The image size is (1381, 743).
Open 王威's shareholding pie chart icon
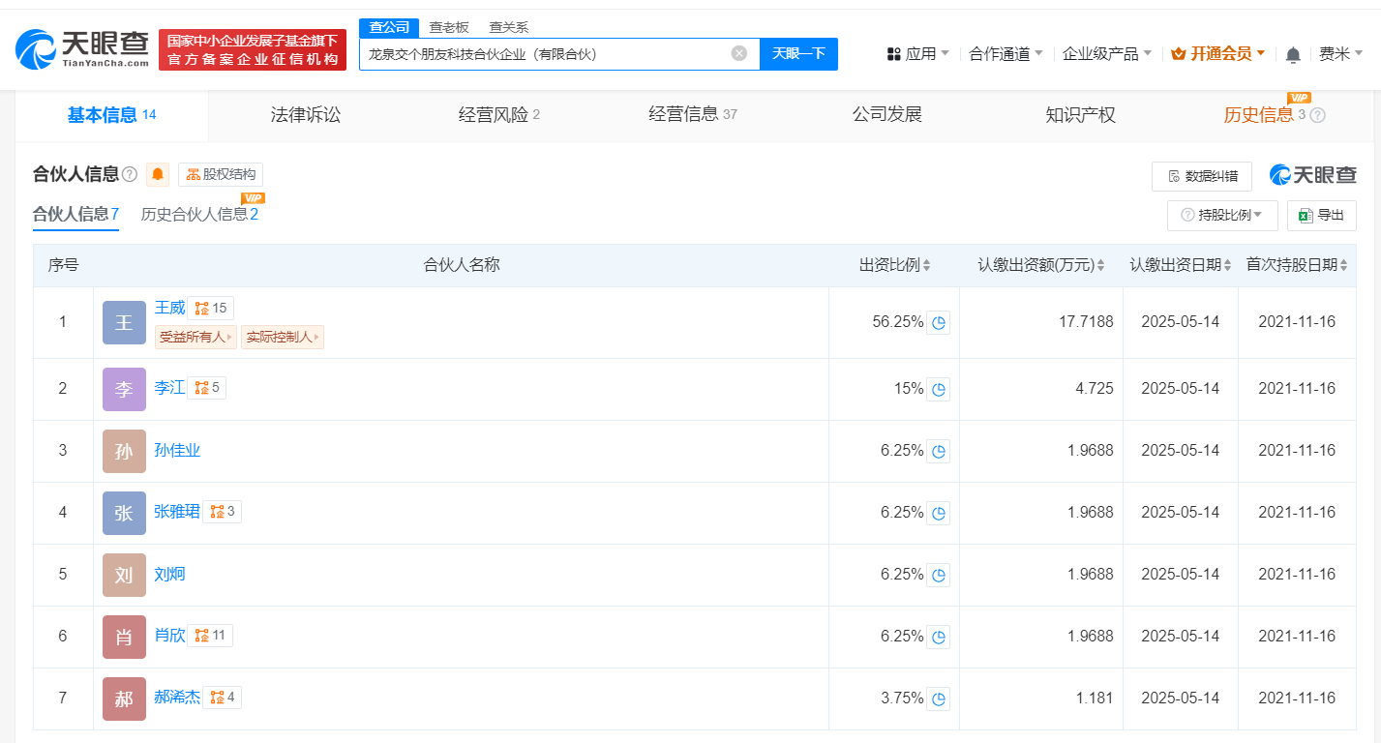pyautogui.click(x=937, y=322)
